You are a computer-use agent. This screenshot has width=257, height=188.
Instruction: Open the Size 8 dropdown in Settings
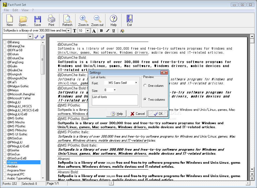coord(115,90)
